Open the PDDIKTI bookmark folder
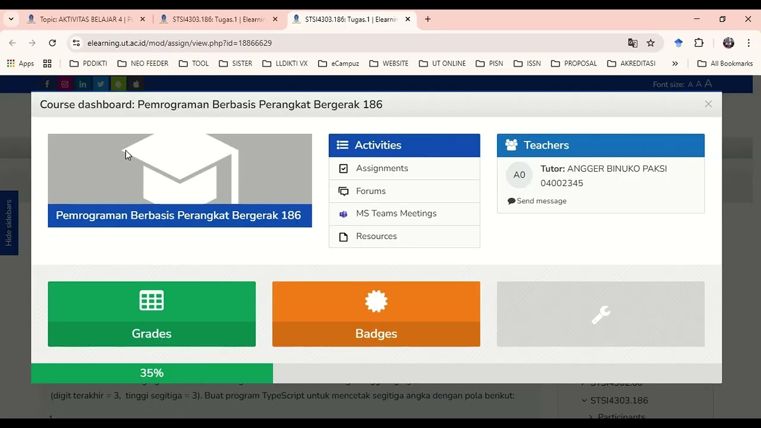This screenshot has height=428, width=761. (x=89, y=64)
